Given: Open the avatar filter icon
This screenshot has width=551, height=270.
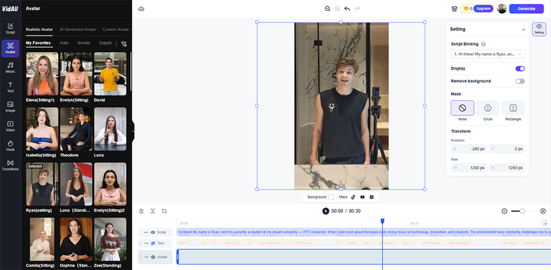Looking at the screenshot, I should point(124,44).
